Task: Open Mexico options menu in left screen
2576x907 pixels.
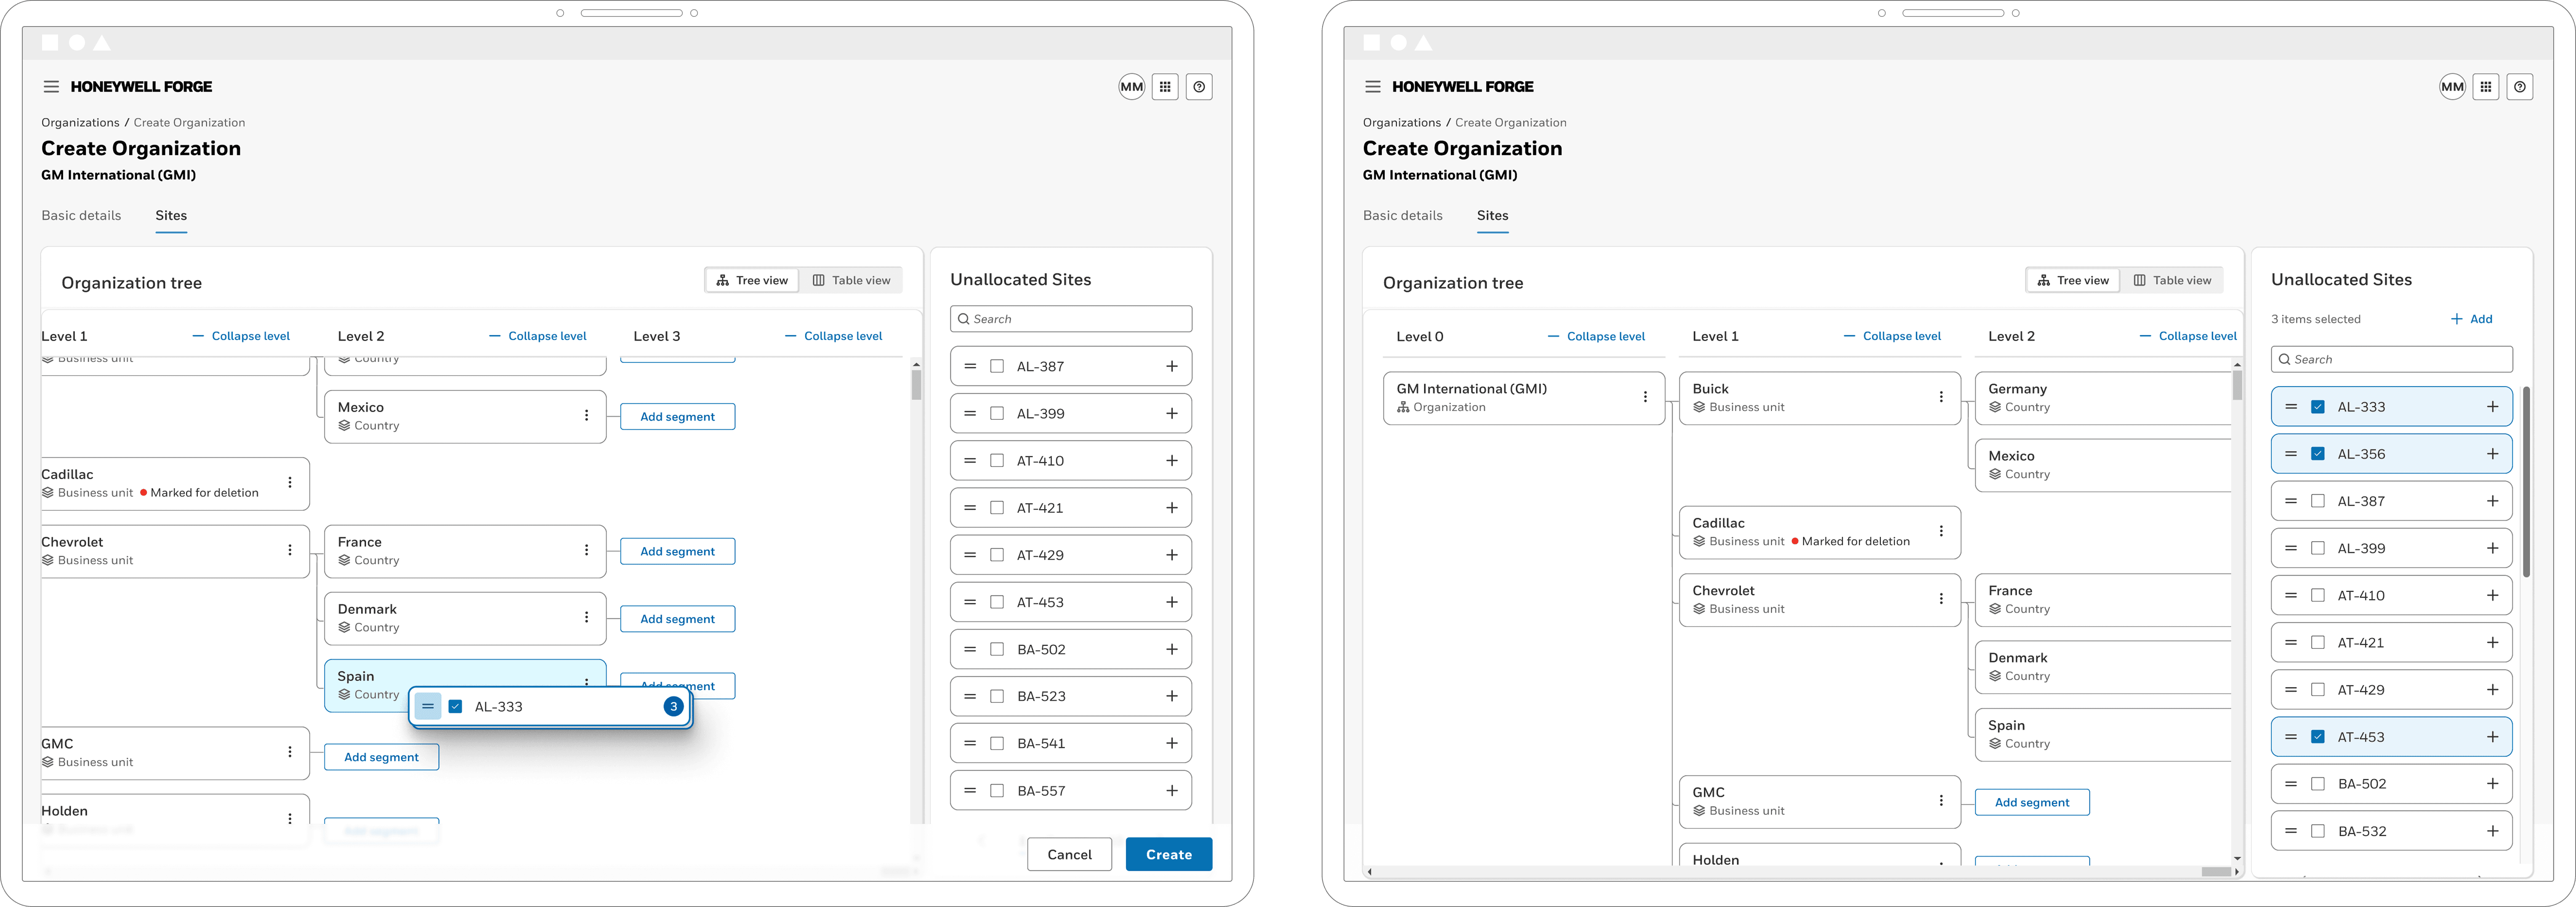Action: pyautogui.click(x=587, y=415)
